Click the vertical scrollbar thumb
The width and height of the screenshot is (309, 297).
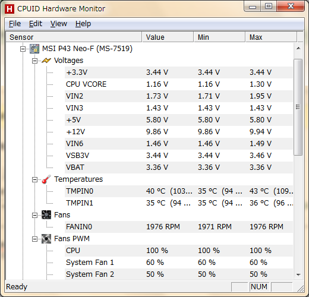click(298, 107)
